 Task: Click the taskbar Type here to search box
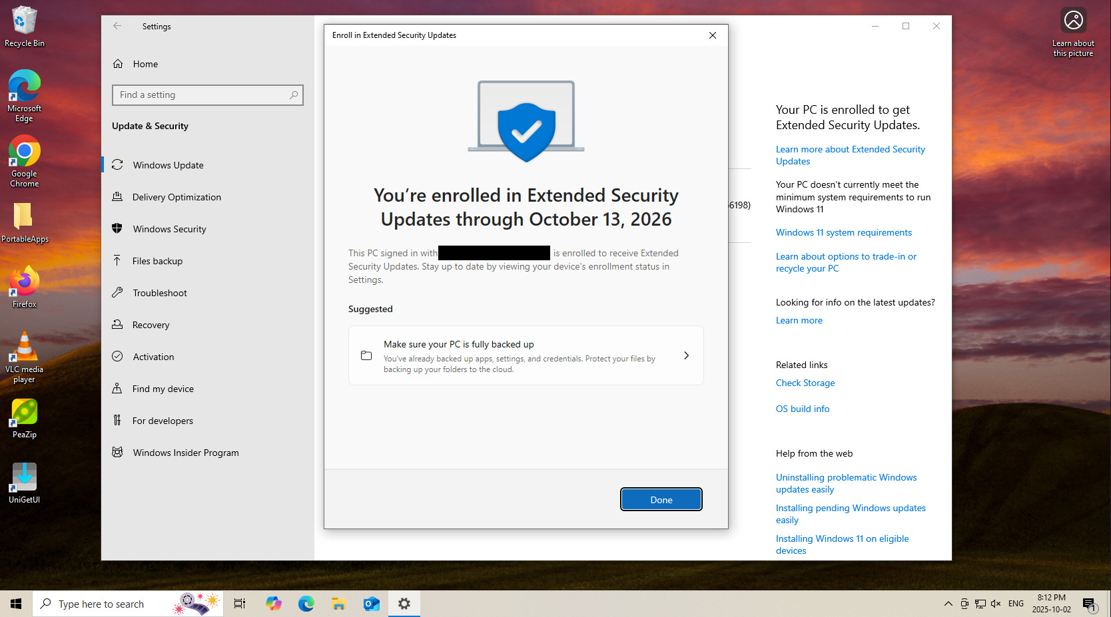128,604
